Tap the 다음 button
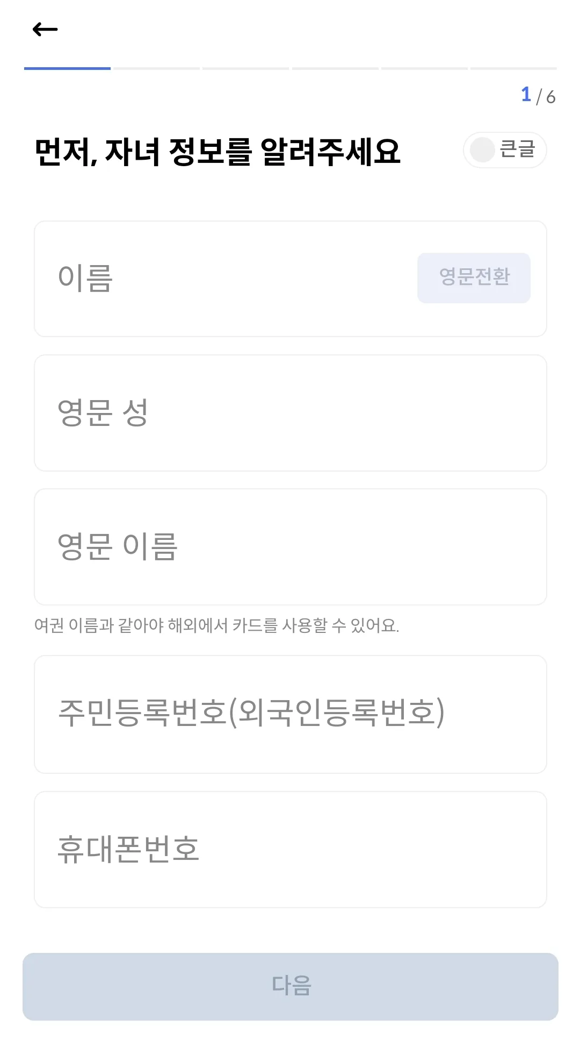This screenshot has height=1040, width=580. [x=291, y=987]
